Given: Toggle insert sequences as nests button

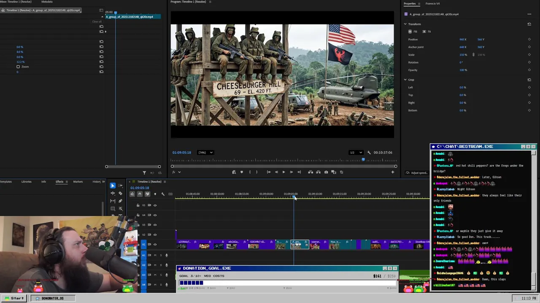Looking at the screenshot, I should 132,194.
